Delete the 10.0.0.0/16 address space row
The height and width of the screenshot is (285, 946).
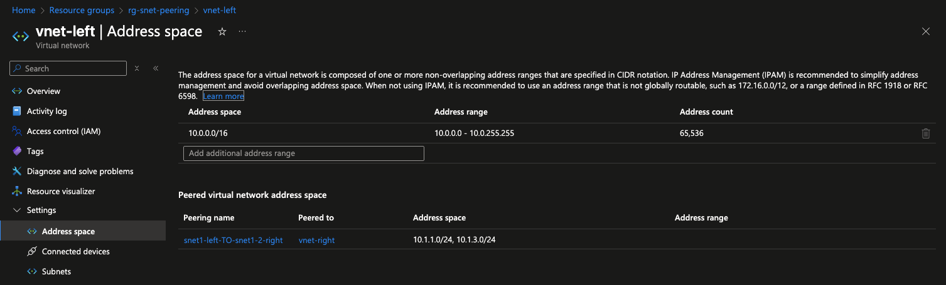point(925,133)
